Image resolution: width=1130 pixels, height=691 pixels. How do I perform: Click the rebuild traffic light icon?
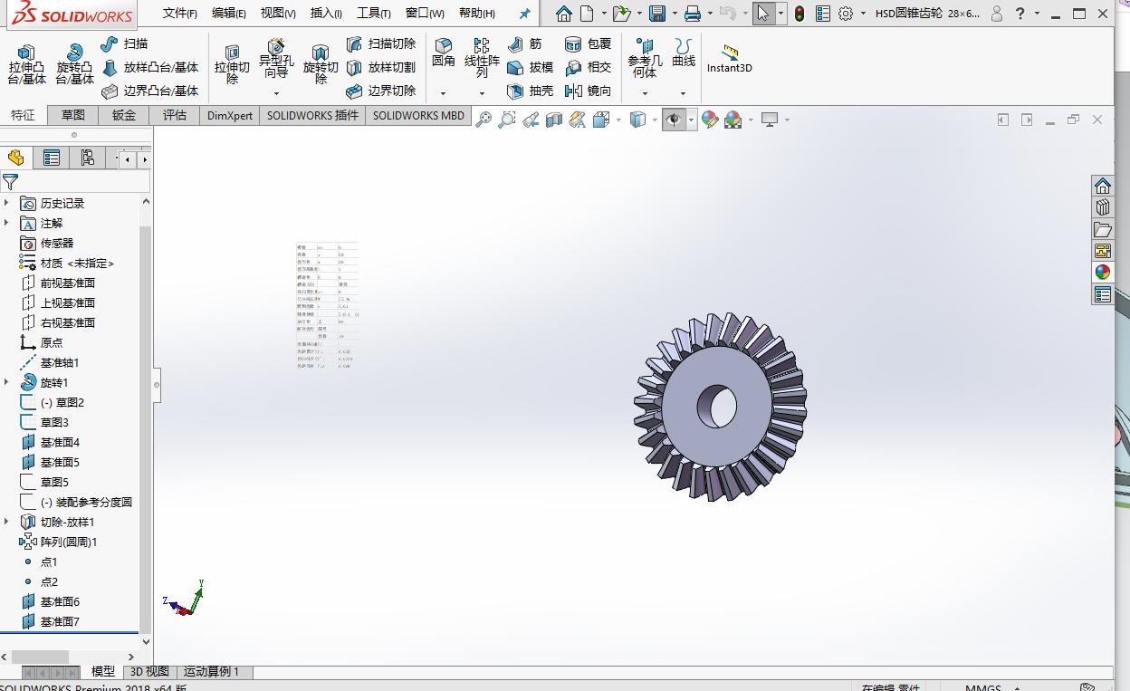800,14
